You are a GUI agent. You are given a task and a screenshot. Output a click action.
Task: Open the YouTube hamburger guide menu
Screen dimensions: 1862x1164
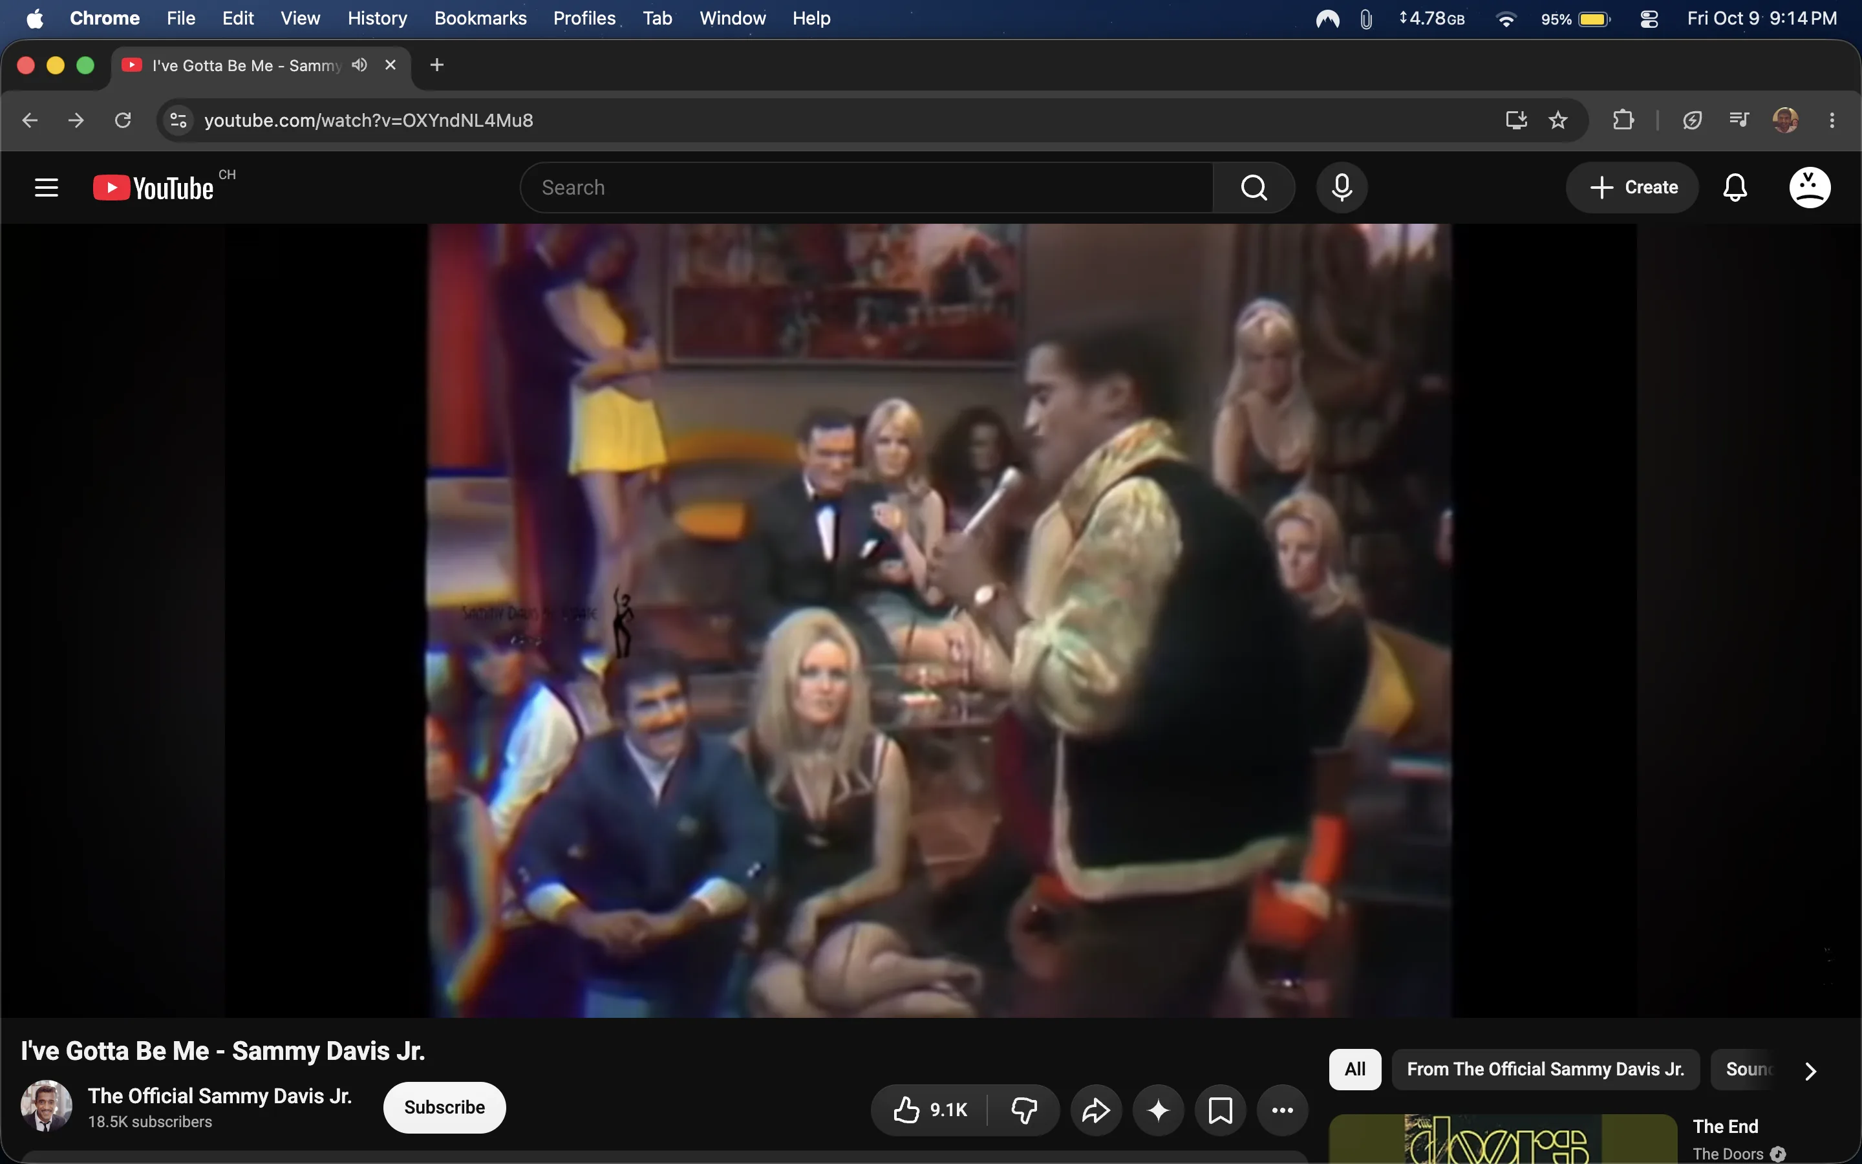[46, 187]
